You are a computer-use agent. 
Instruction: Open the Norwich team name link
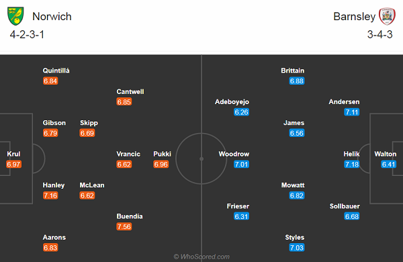click(52, 16)
